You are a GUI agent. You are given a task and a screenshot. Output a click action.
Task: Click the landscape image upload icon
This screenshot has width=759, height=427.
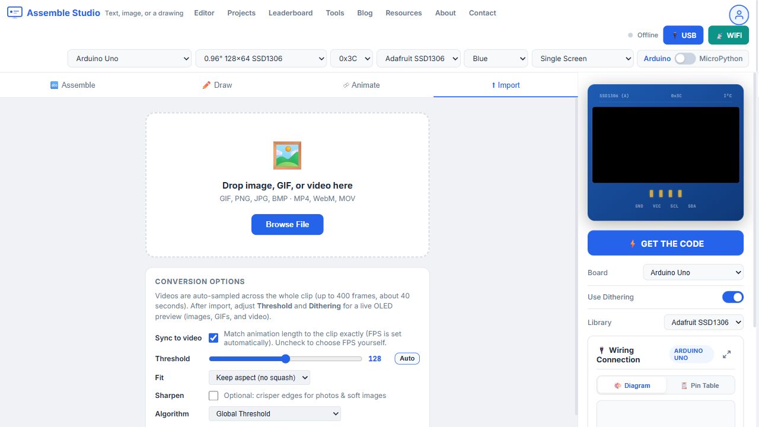[x=287, y=155]
